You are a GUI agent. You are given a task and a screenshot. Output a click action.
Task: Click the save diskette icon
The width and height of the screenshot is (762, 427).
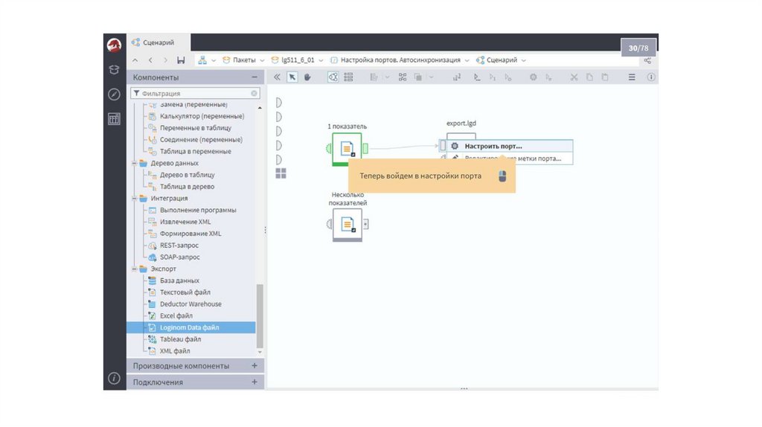coord(181,60)
